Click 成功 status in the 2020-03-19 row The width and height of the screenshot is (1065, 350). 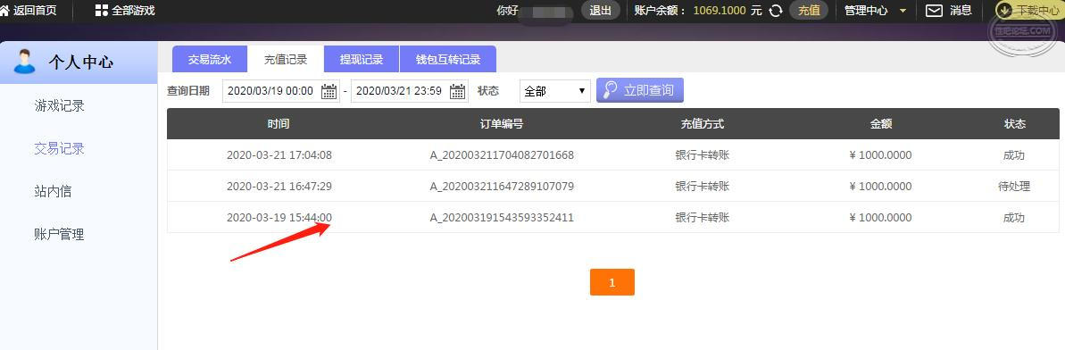(x=1014, y=218)
